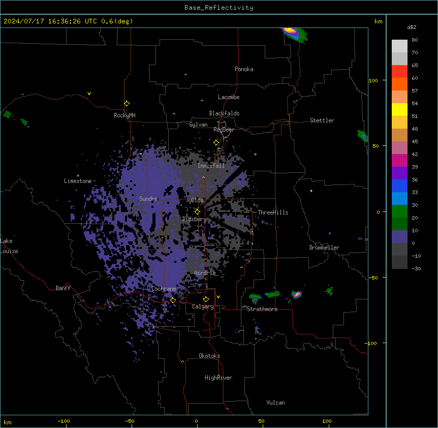The image size is (438, 428).
Task: Click the -30 value on the dBZ scale
Action: click(x=416, y=268)
